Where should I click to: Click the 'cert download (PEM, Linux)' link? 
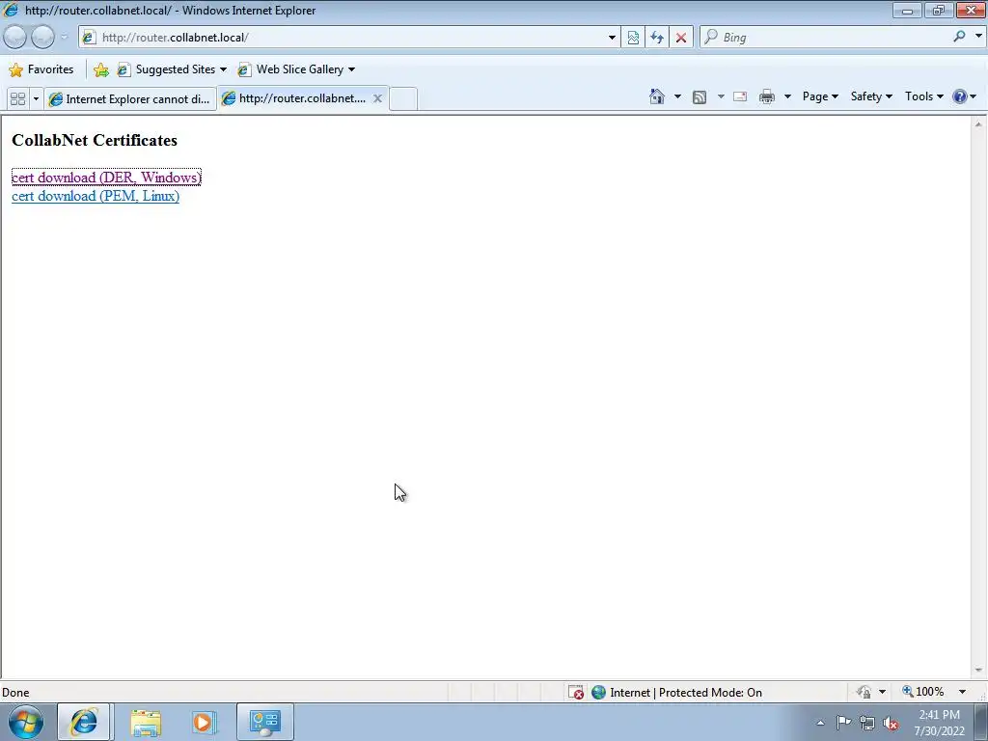click(x=96, y=196)
